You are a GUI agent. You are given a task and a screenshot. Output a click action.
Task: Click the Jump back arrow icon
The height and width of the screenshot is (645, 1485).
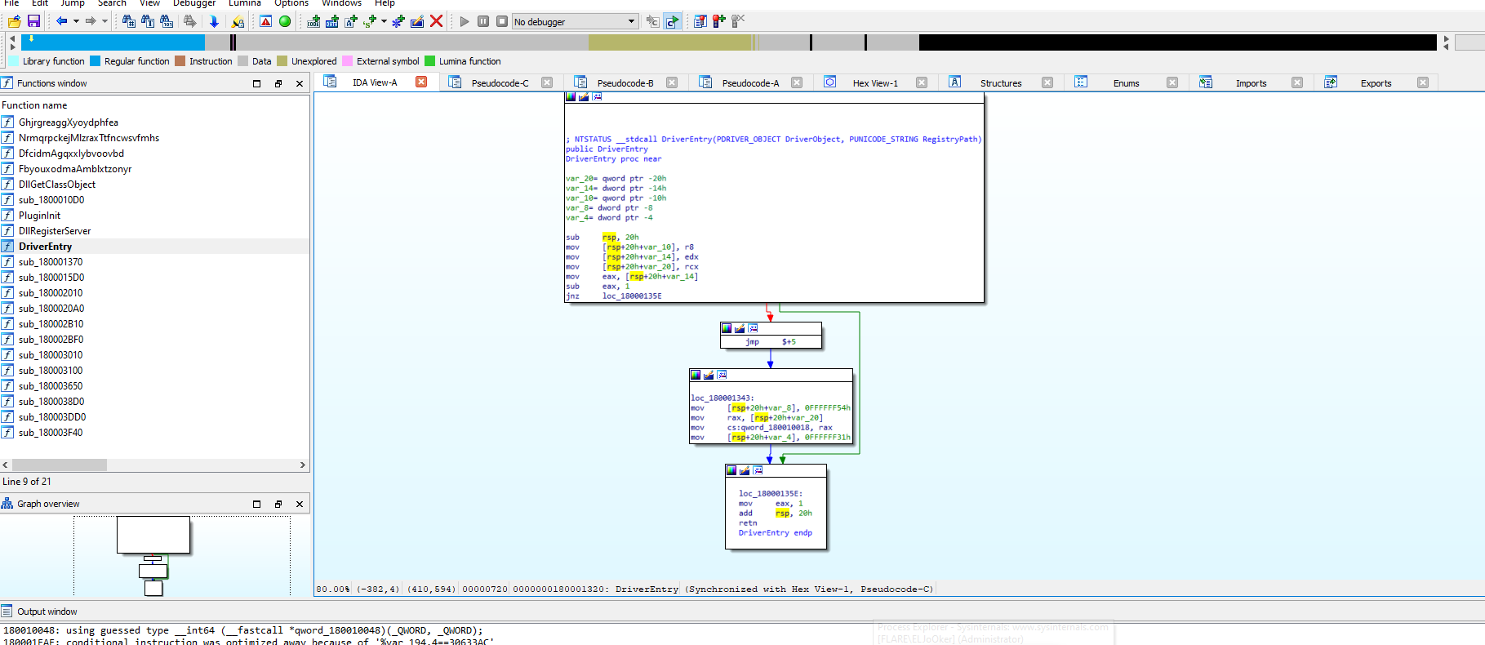tap(61, 21)
